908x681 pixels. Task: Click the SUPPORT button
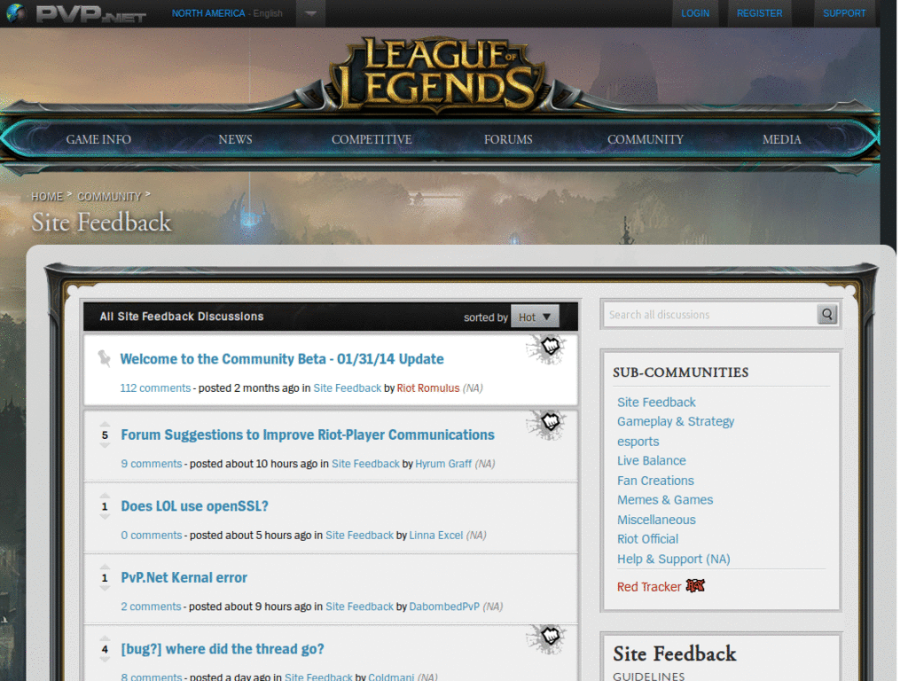pyautogui.click(x=844, y=13)
